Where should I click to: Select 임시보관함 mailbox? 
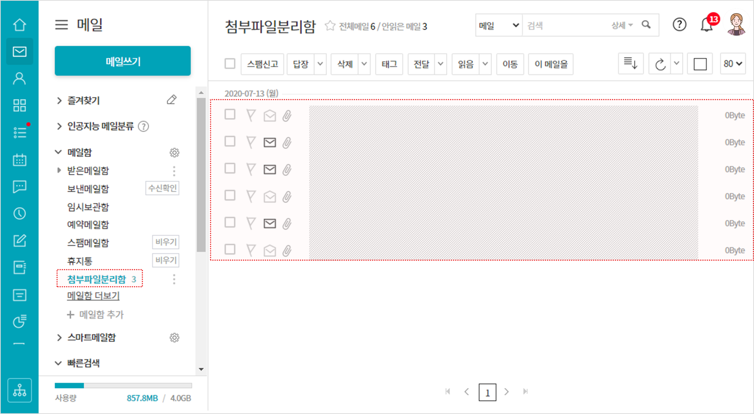tap(88, 207)
